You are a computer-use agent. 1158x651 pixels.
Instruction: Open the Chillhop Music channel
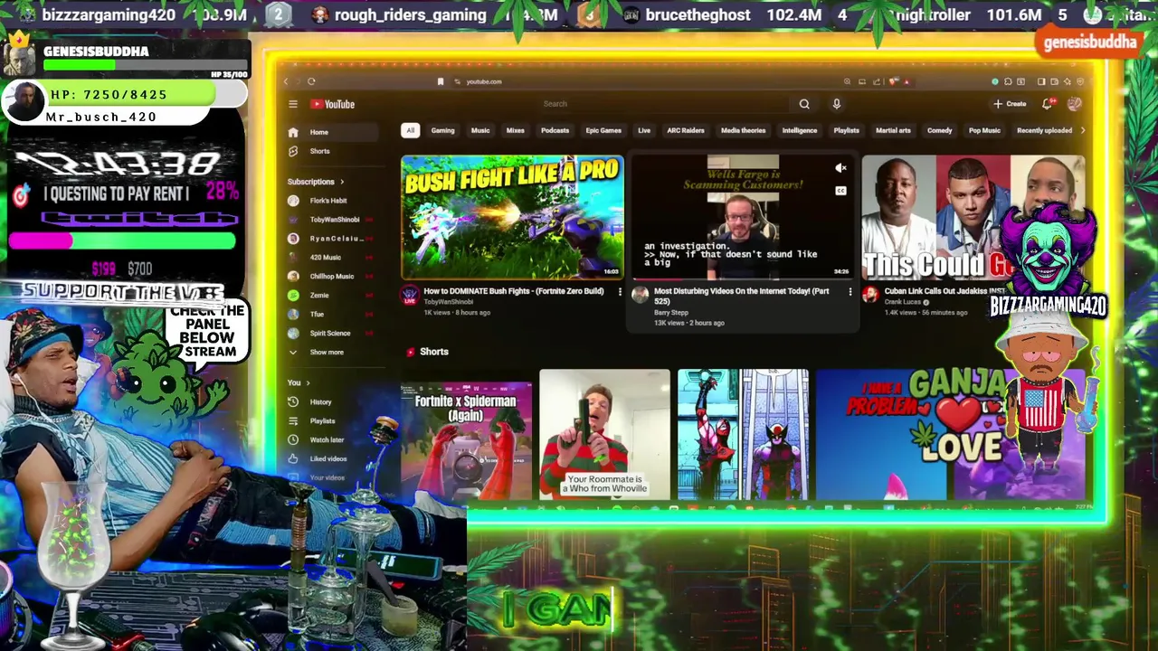(330, 276)
